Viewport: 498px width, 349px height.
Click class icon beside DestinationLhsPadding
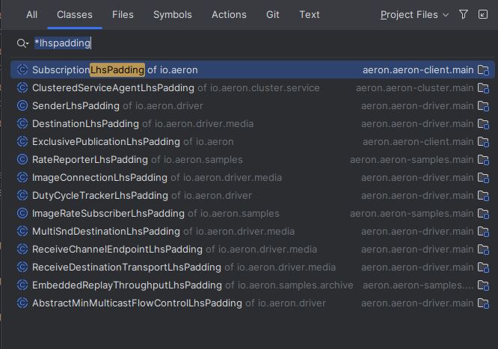22,123
